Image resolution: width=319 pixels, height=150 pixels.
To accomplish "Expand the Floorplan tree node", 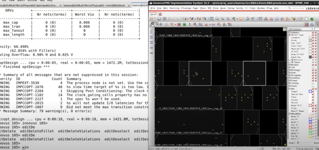I will [x=290, y=75].
